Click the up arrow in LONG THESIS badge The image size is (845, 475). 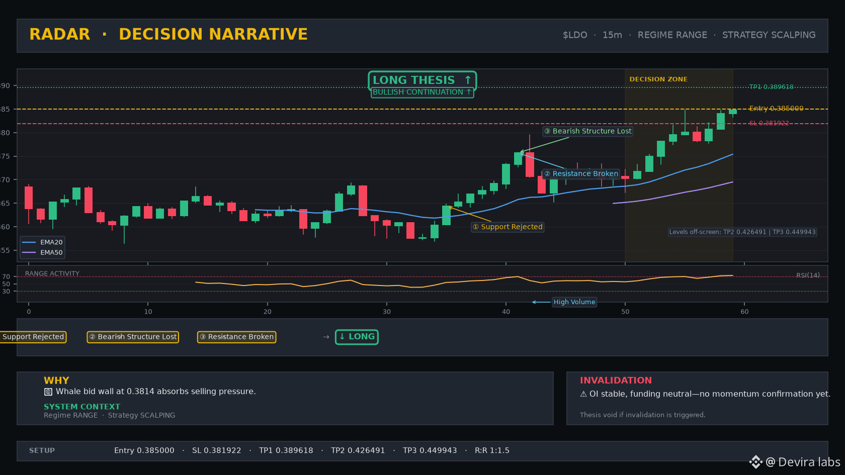(468, 80)
